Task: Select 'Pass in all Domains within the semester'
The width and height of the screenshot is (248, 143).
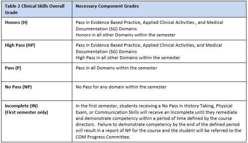Action: (116, 68)
